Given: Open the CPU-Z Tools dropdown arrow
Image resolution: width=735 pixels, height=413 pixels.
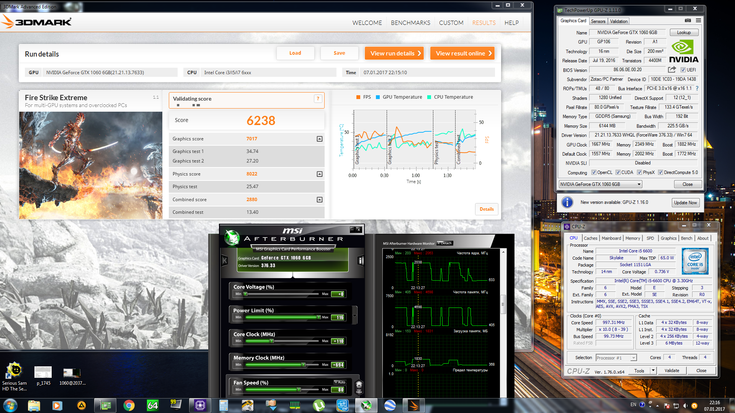Looking at the screenshot, I should click(x=653, y=371).
